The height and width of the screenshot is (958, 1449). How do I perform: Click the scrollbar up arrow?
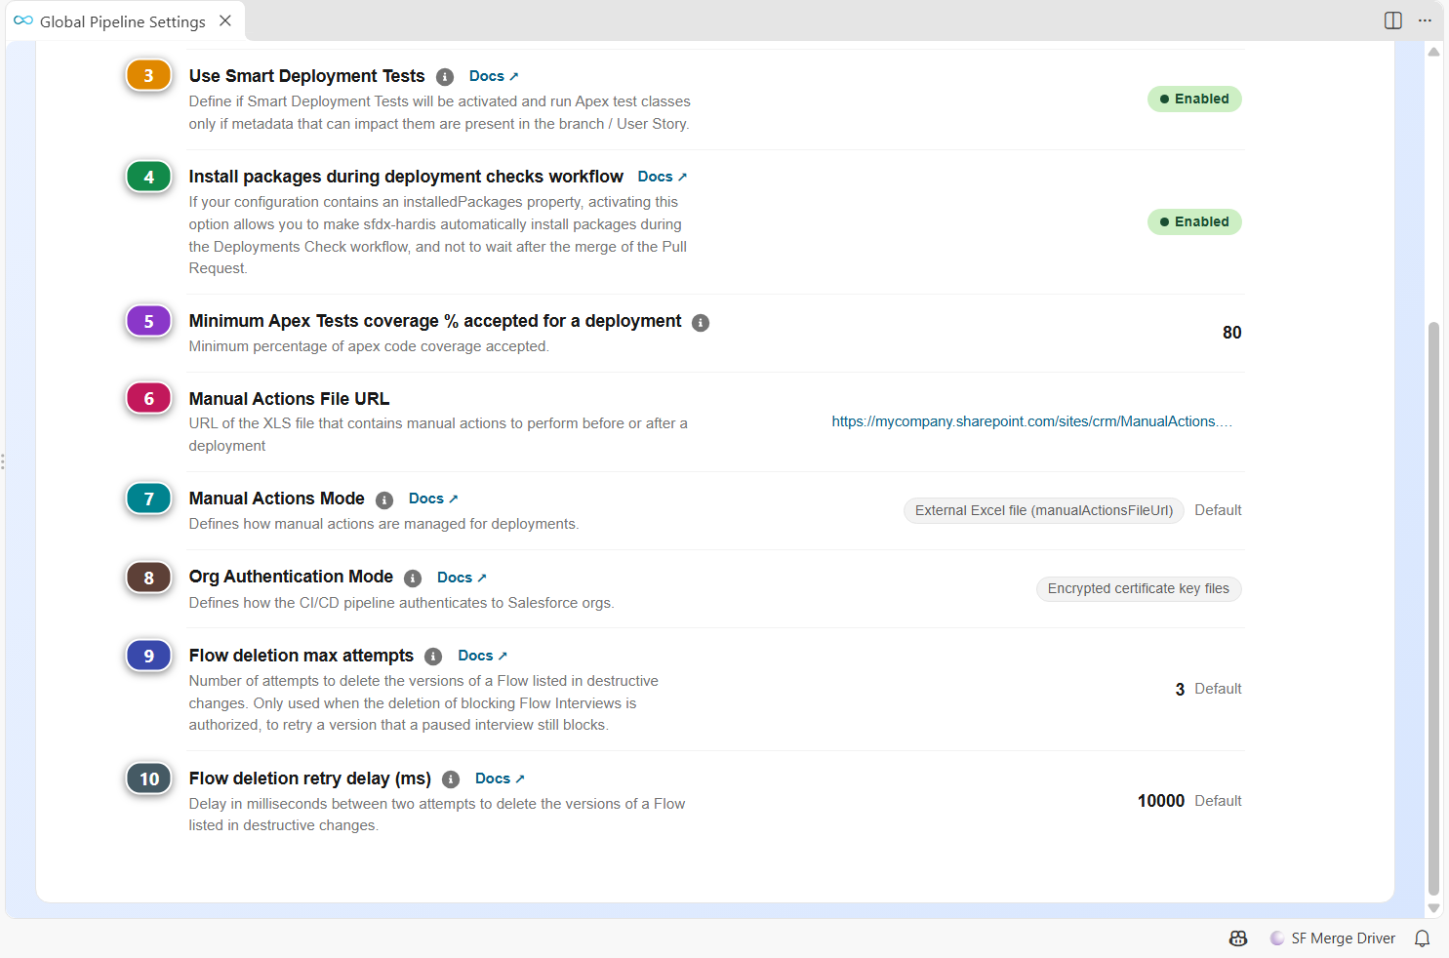click(x=1433, y=52)
